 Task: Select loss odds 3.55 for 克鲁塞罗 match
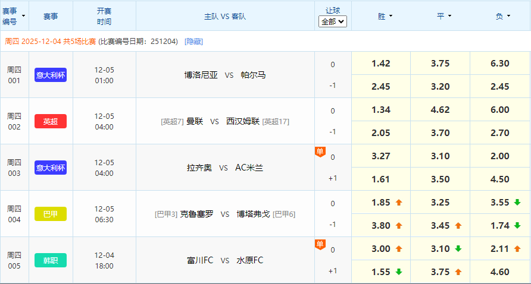(500, 203)
